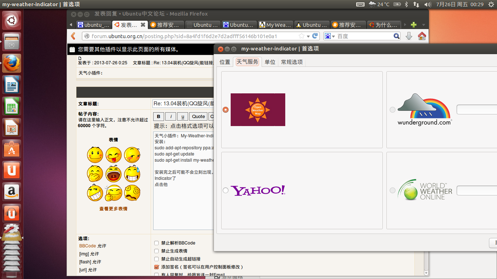Insert the dizzy spiral-eyes emoticon

click(132, 193)
